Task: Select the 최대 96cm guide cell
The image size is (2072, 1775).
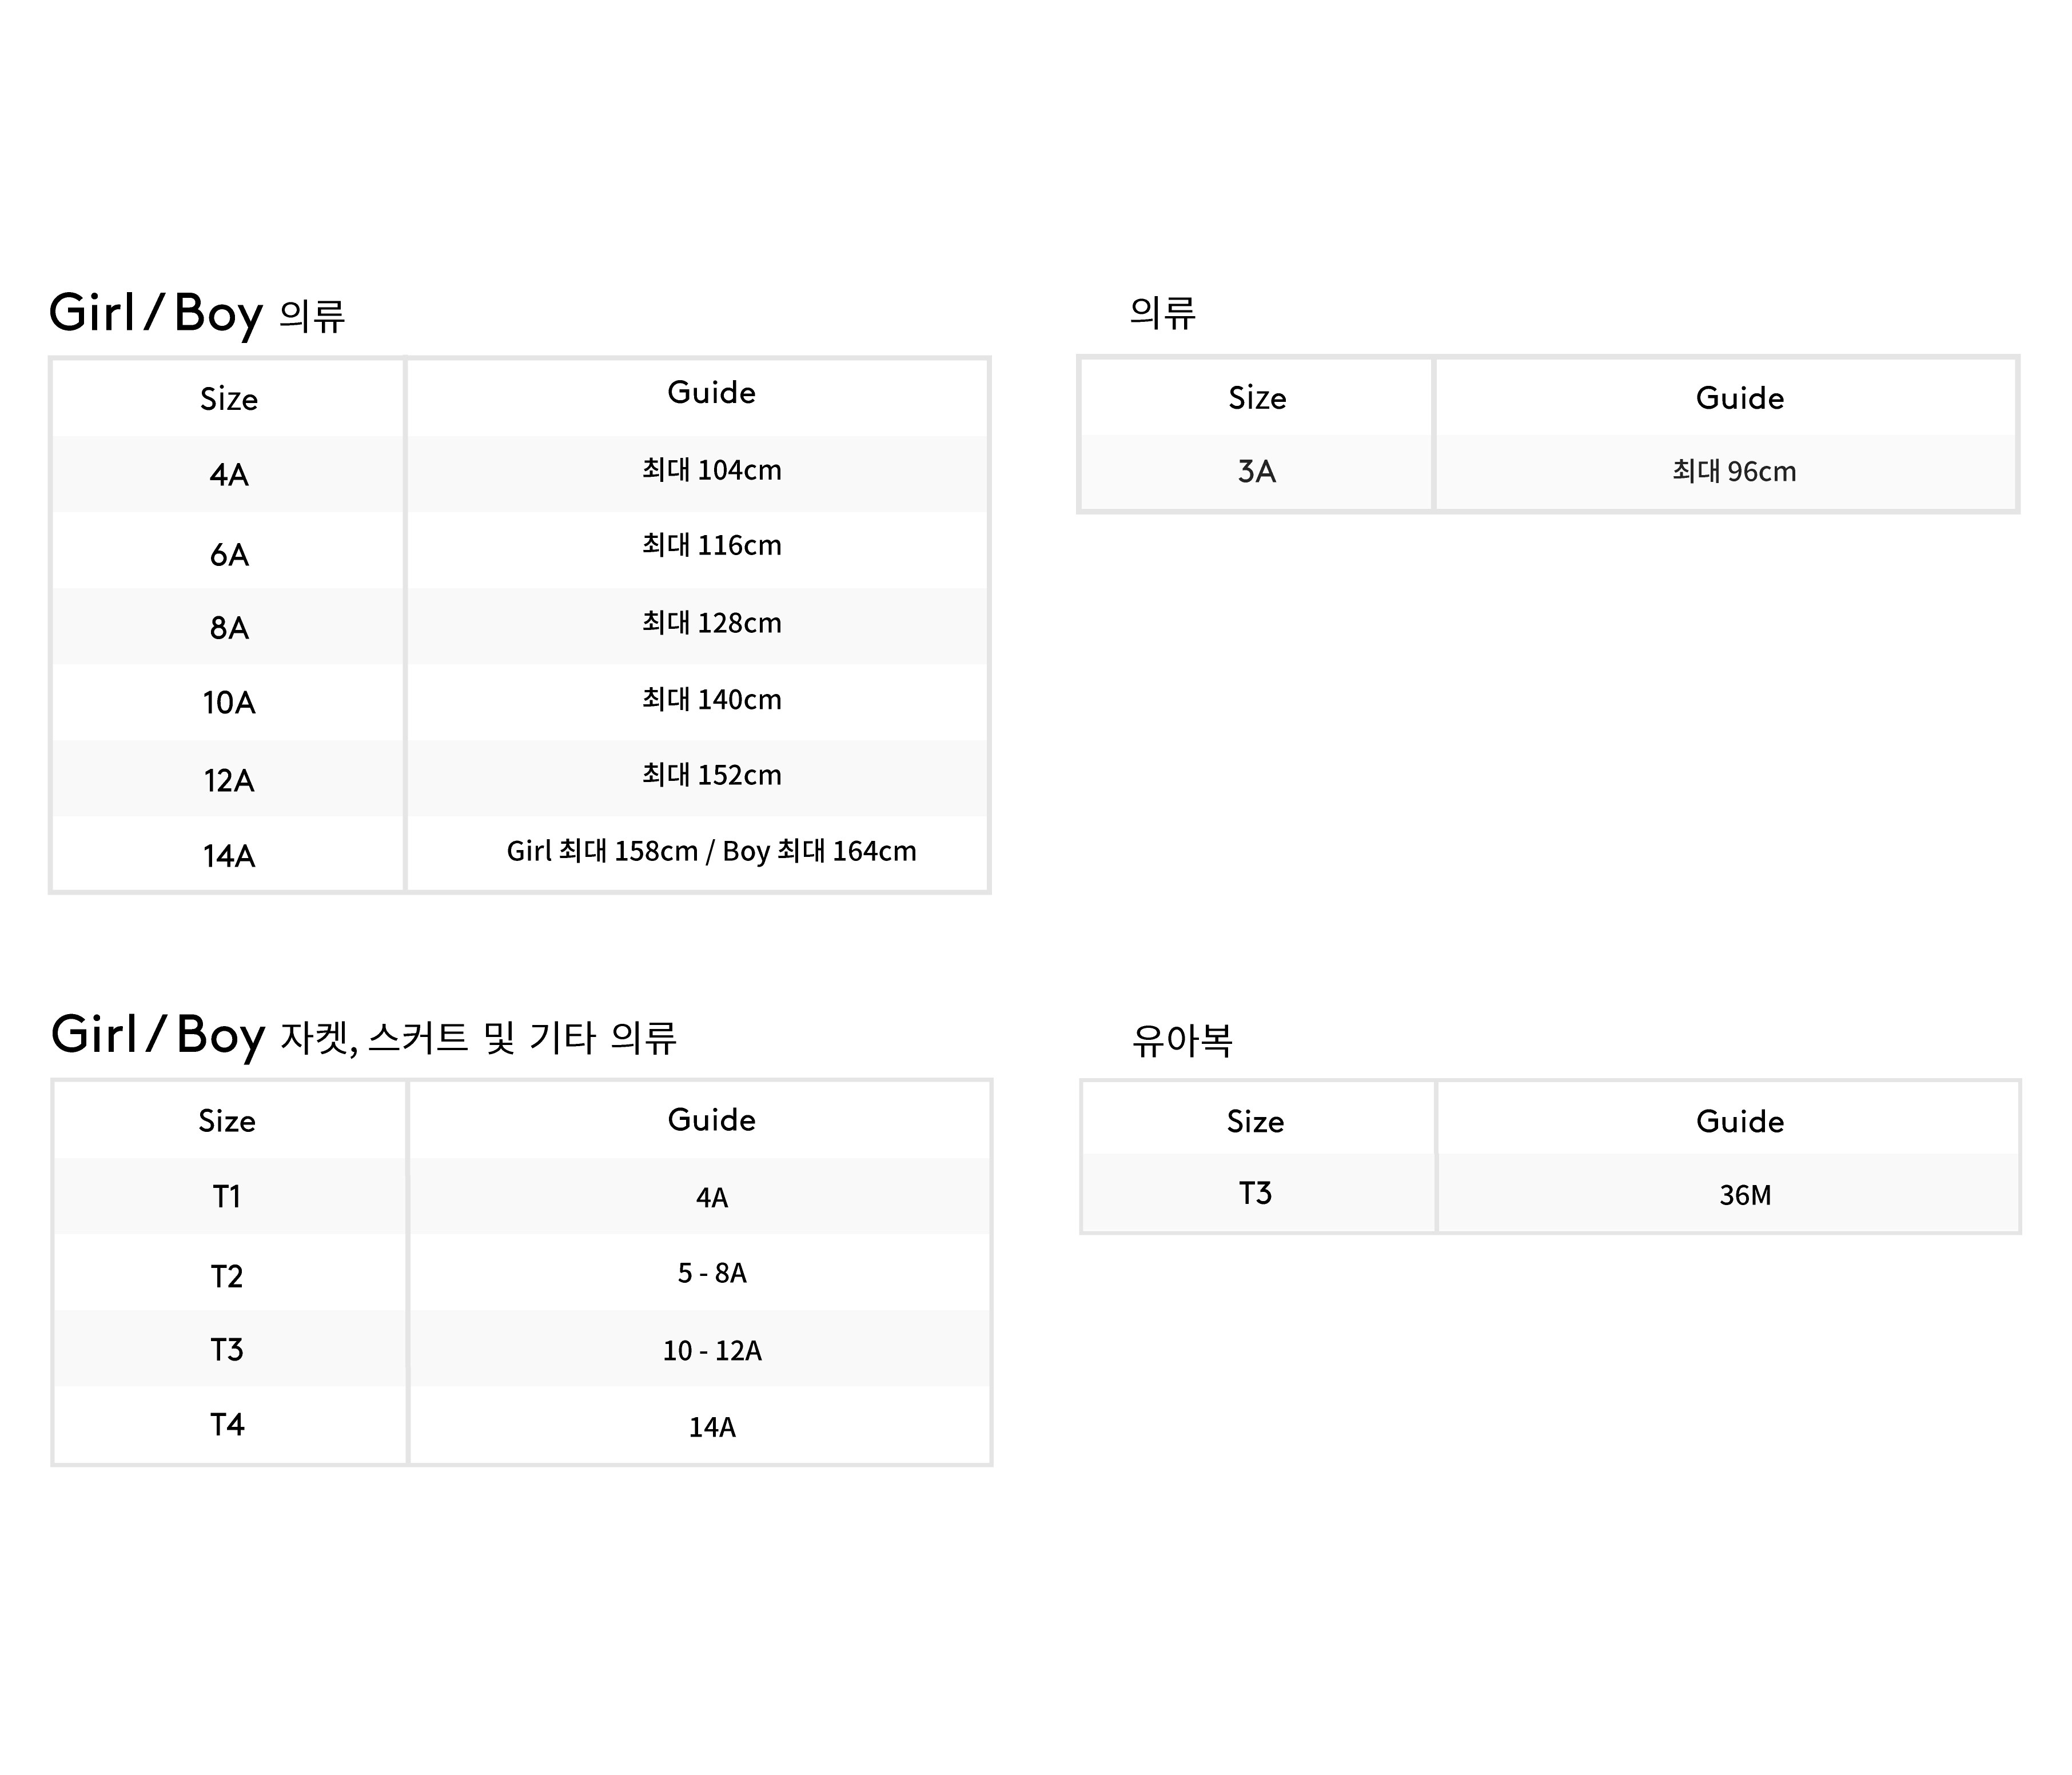Action: click(1734, 471)
